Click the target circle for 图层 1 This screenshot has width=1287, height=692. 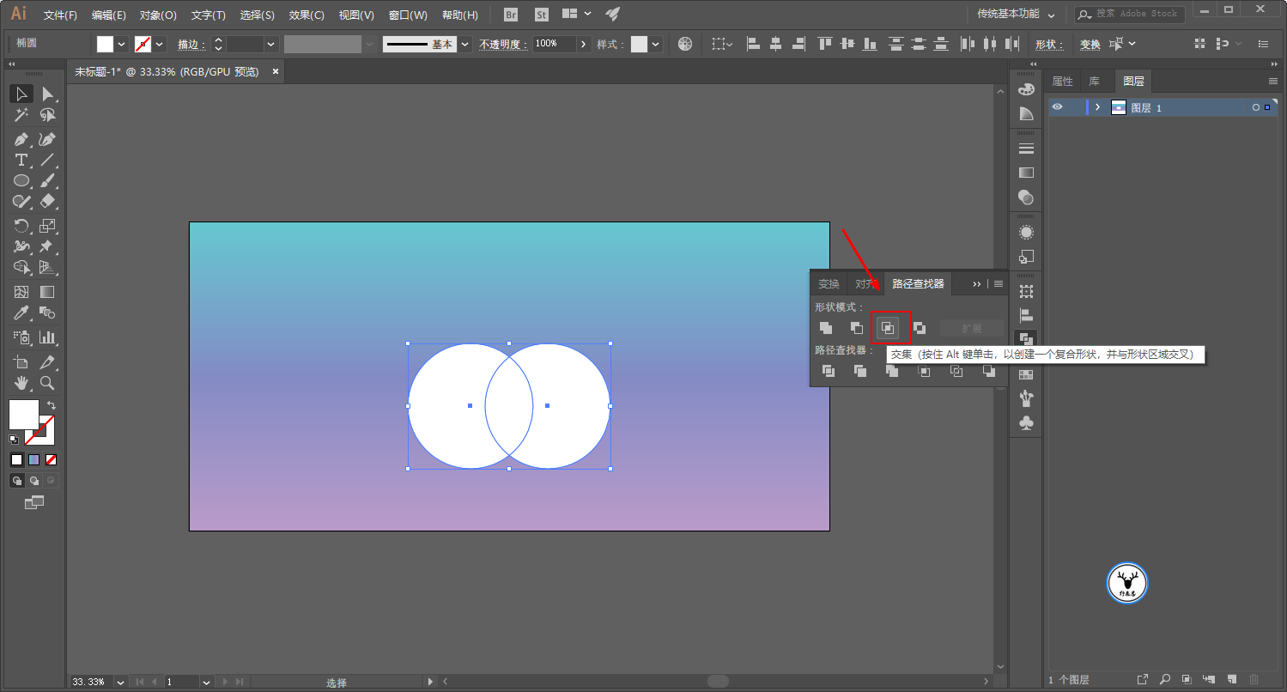tap(1255, 107)
